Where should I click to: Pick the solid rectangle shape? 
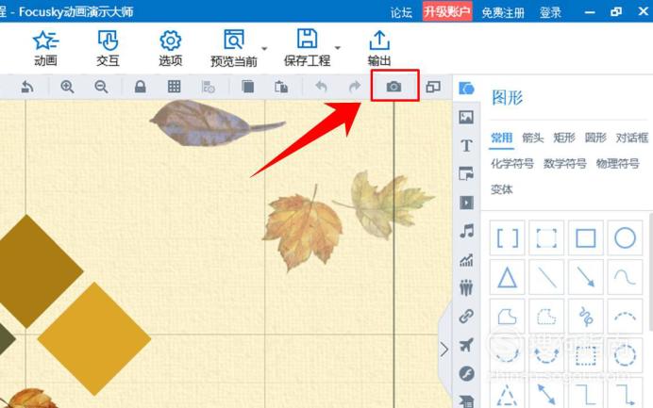point(586,238)
